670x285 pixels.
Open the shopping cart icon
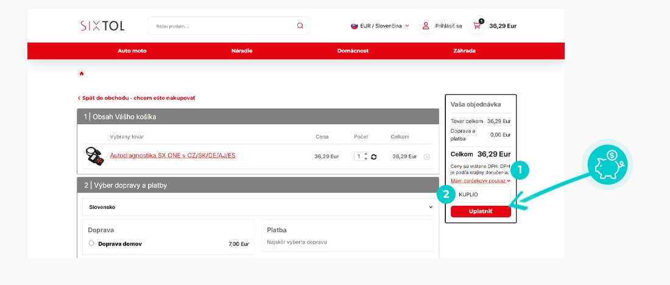[x=477, y=26]
